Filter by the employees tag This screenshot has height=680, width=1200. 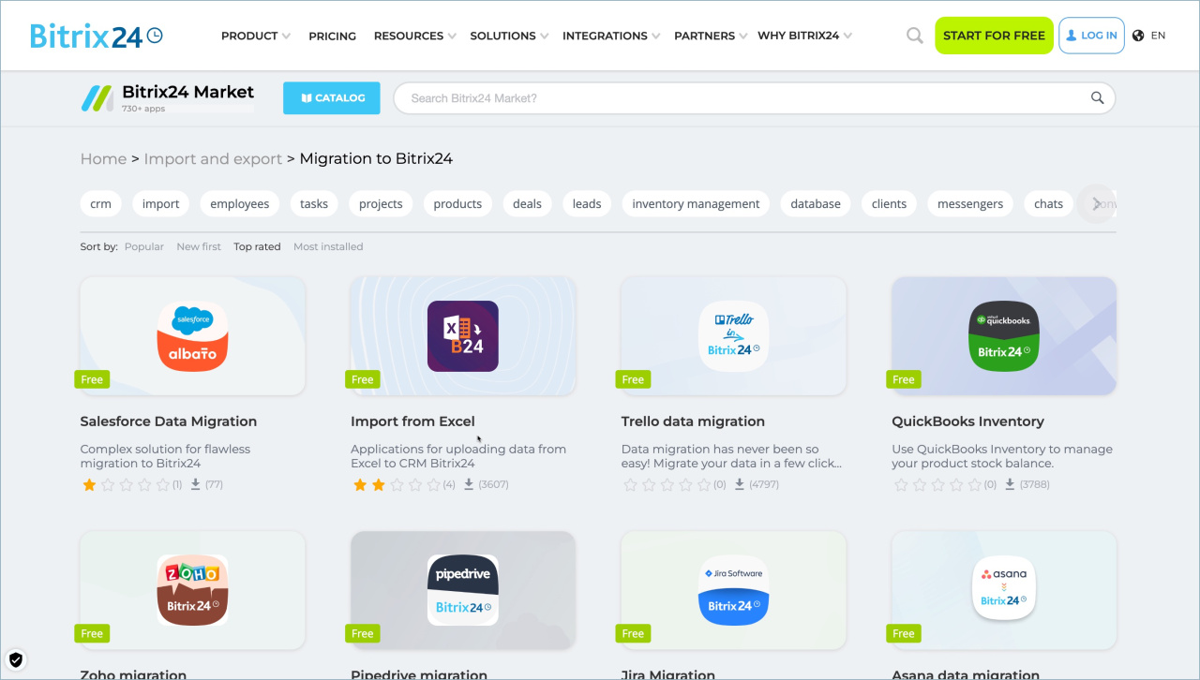(240, 204)
